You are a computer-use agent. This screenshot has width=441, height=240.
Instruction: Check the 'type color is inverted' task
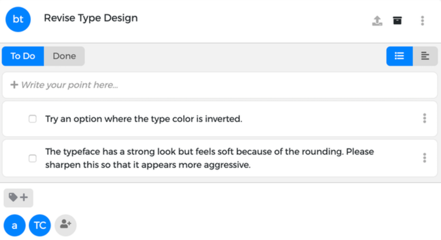point(33,119)
